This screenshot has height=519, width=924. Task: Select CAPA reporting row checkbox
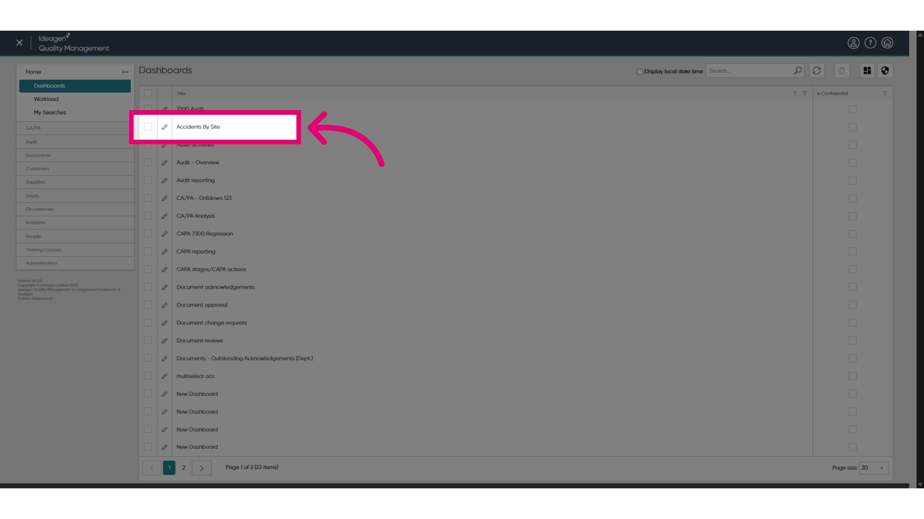(x=148, y=251)
